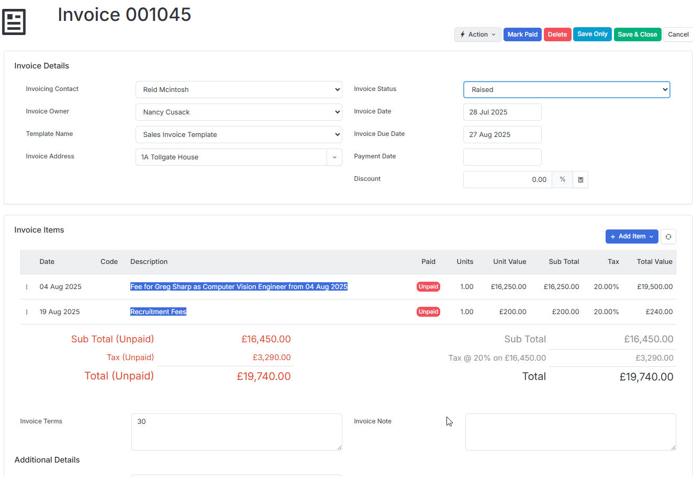Click the Additional Details section heading
693x496 pixels.
(x=47, y=460)
